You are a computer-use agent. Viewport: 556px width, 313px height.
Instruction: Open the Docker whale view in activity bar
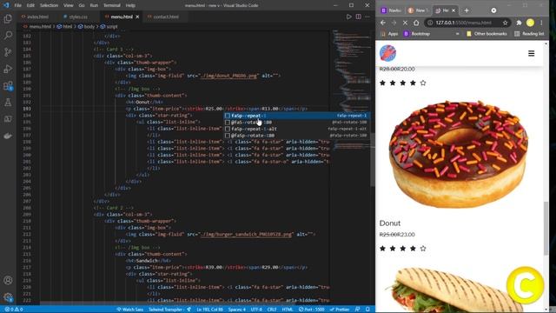pos(8,136)
